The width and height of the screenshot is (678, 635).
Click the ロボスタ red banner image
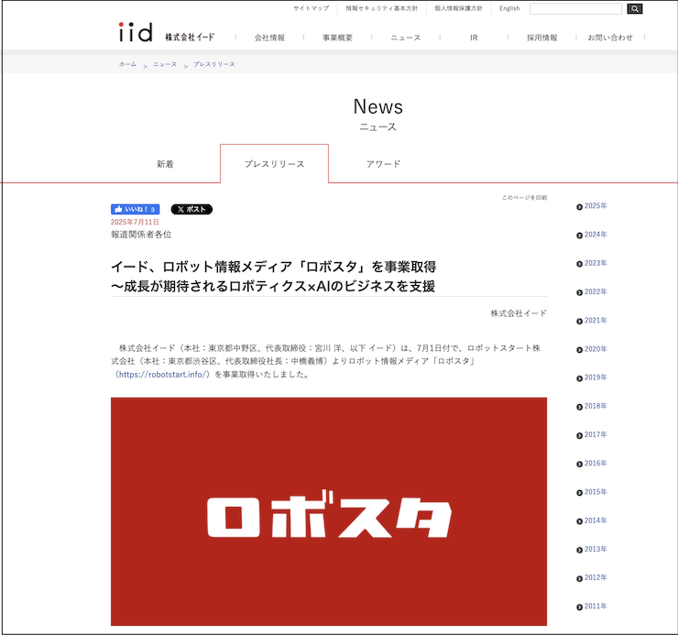tap(329, 511)
